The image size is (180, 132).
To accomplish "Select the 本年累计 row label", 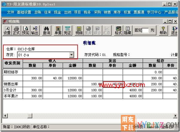I will (x=11, y=96).
